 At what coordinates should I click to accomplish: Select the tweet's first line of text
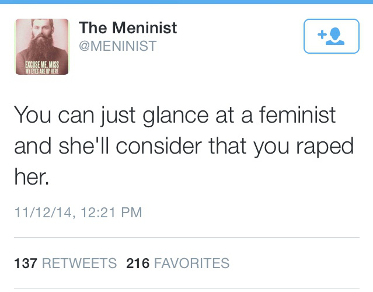[x=175, y=115]
